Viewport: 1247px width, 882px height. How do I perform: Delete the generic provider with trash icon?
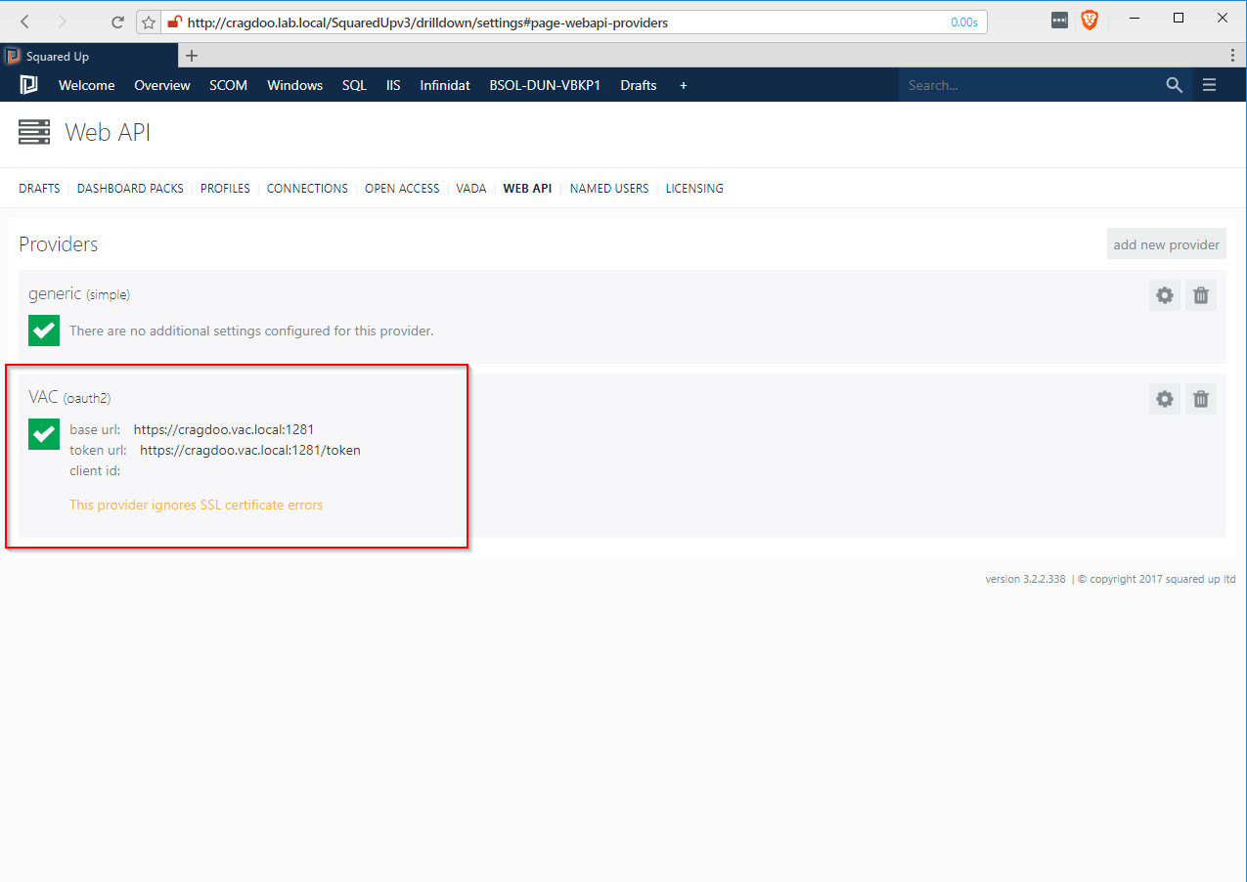[1201, 294]
